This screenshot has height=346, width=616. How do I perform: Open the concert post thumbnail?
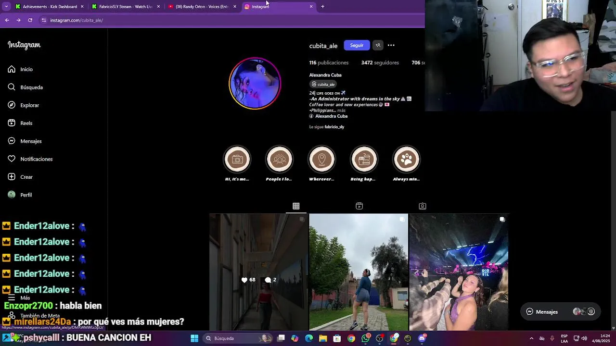pos(459,272)
